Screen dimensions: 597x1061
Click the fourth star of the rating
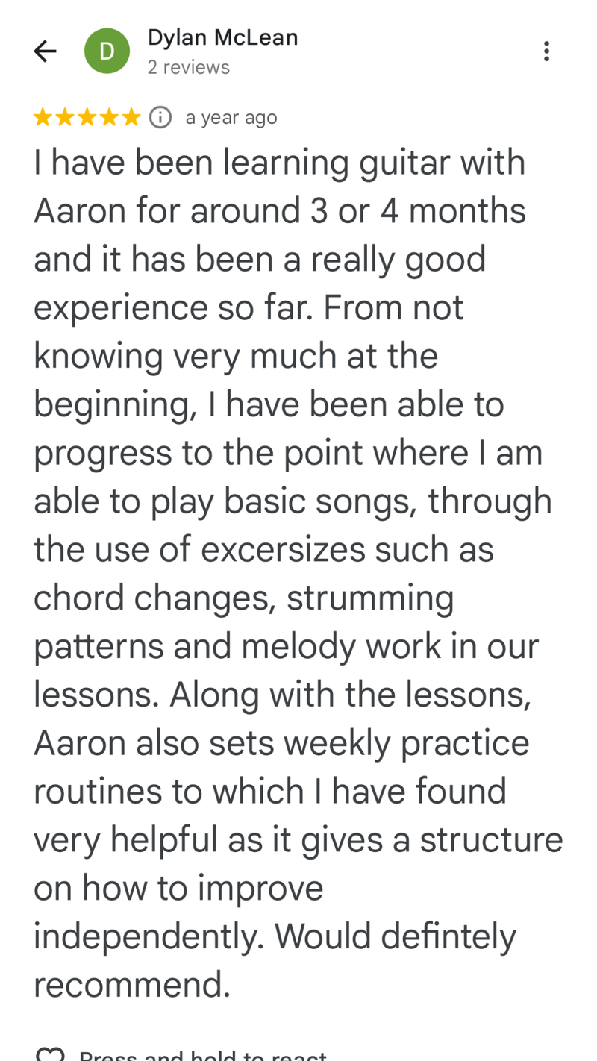pos(109,117)
